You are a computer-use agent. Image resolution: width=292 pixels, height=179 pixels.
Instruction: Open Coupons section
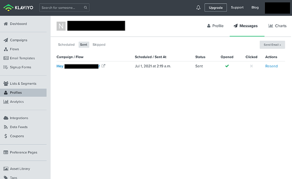coord(17,136)
